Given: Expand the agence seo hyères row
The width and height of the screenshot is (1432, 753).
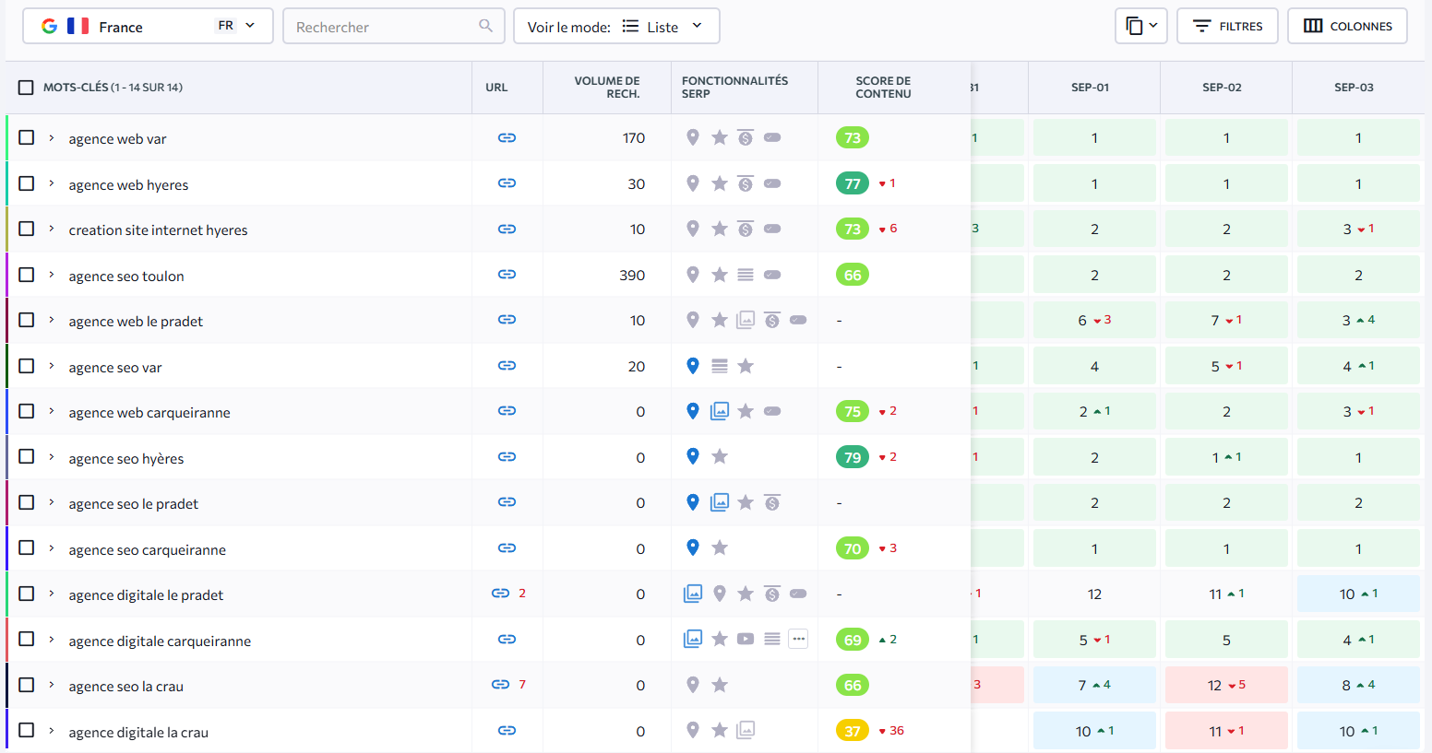Looking at the screenshot, I should pos(52,456).
